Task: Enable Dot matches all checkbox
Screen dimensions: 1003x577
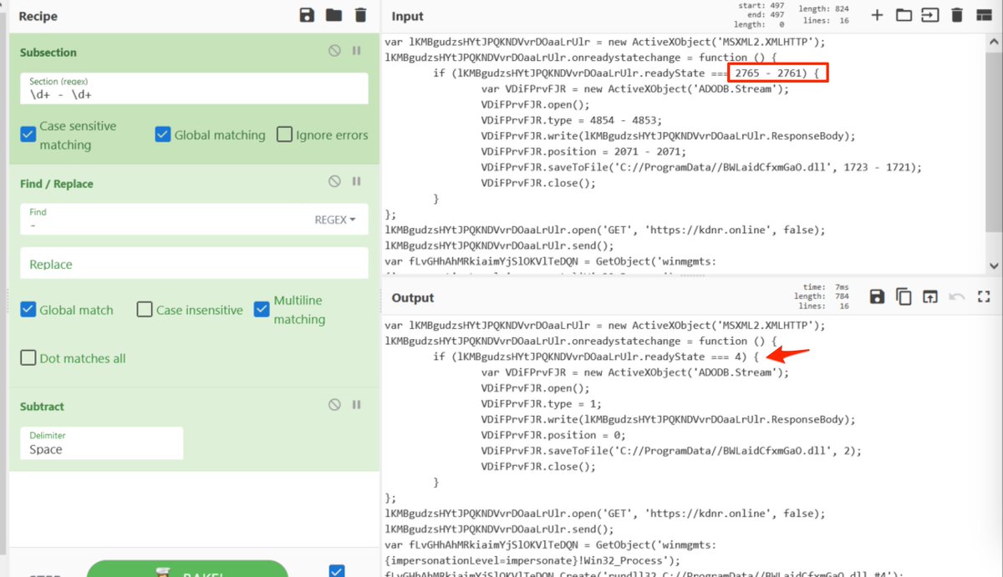Action: coord(28,357)
